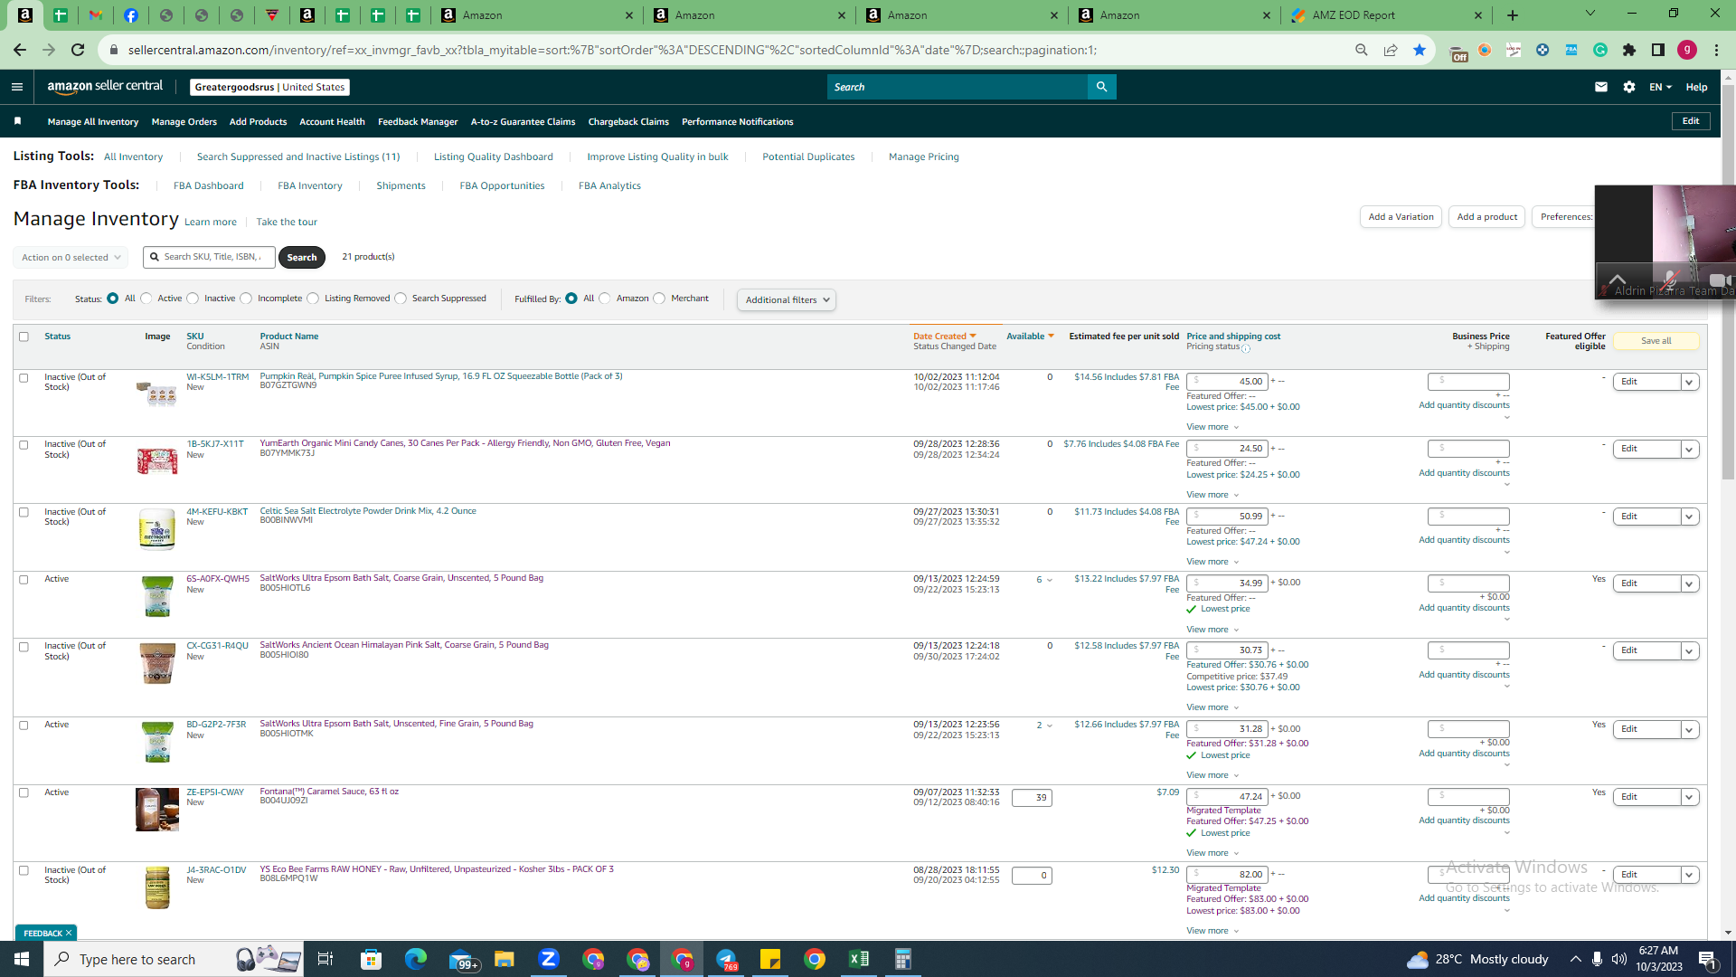Viewport: 1736px width, 977px height.
Task: Open Microsoft Edge from the taskbar
Action: click(x=416, y=959)
